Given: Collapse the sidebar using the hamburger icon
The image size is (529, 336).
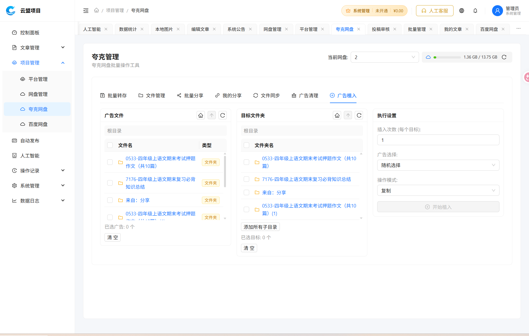Looking at the screenshot, I should coord(86,11).
